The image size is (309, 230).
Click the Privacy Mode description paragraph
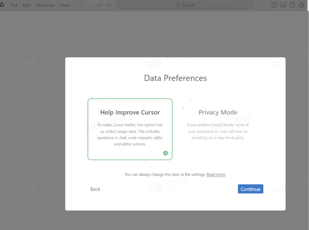click(218, 131)
